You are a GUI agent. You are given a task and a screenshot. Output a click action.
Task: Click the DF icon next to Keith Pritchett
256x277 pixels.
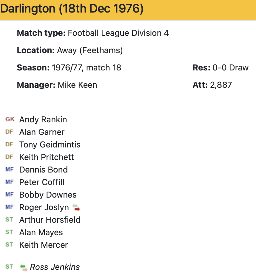[9, 157]
